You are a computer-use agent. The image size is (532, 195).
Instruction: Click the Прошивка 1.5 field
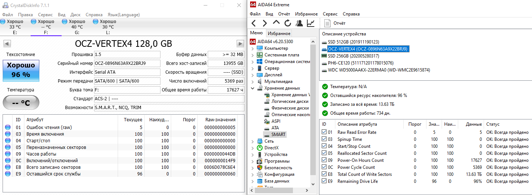127,55
